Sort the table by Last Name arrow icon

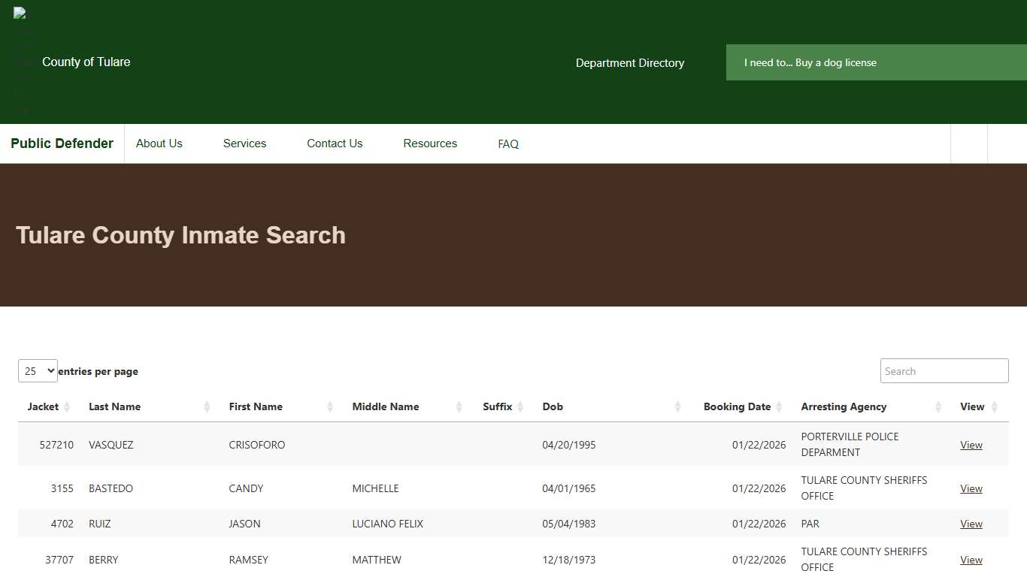(x=206, y=406)
